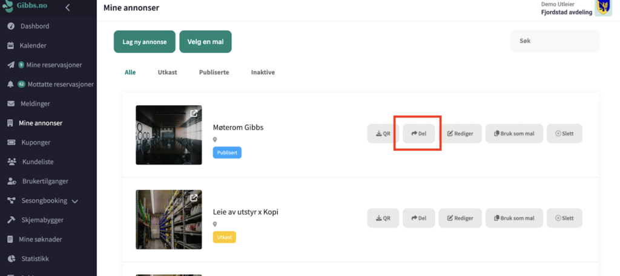Expand the Sesongbooking submenu
This screenshot has height=276, width=620.
click(74, 201)
